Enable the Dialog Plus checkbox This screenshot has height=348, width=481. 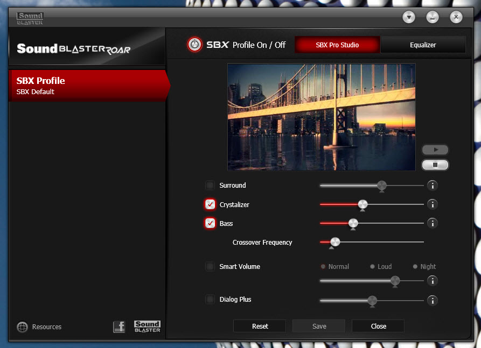pos(210,299)
